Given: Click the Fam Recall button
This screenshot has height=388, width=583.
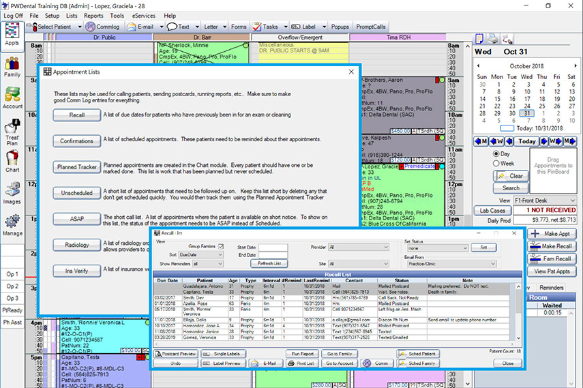Looking at the screenshot, I should pos(552,259).
